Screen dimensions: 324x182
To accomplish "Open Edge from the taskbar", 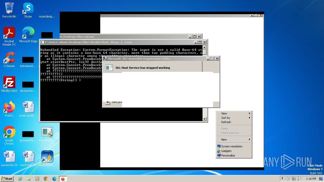I will point(54,179).
